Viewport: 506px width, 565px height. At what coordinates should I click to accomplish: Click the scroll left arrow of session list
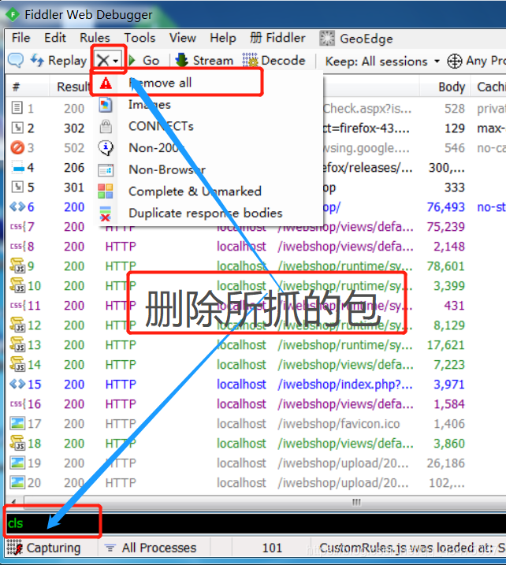(14, 502)
